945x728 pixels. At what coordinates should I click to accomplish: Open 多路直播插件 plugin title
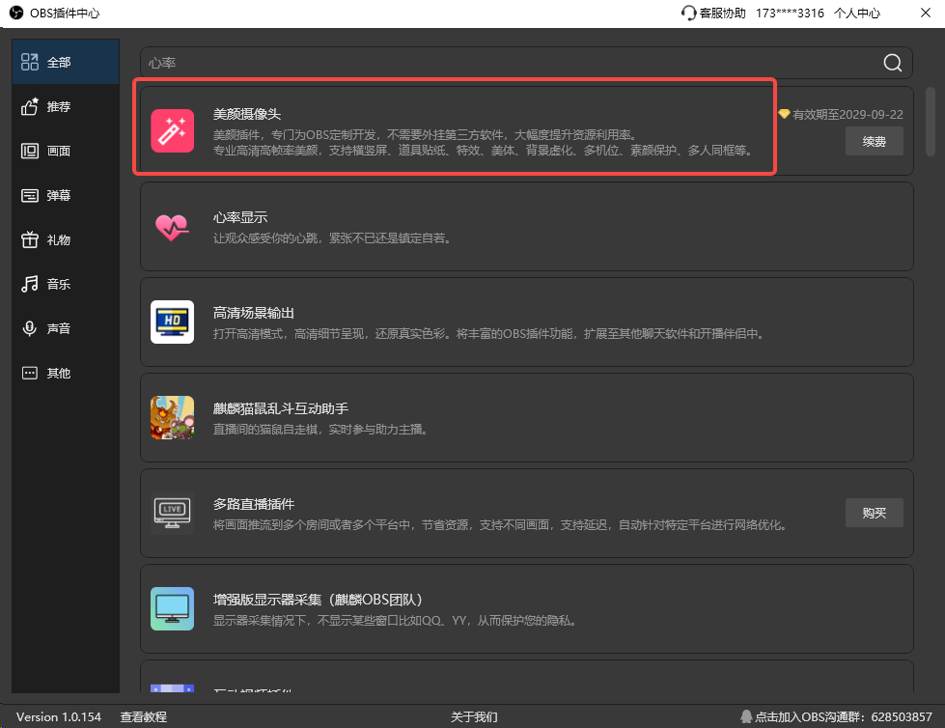pyautogui.click(x=254, y=504)
